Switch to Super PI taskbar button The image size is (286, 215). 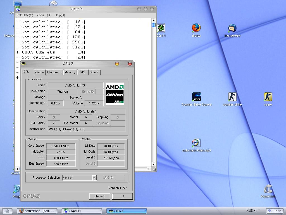pos(82,211)
